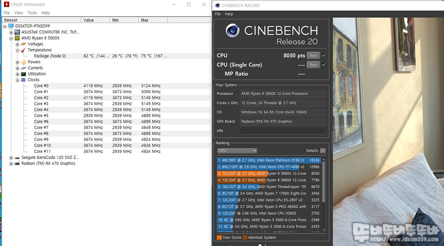The height and width of the screenshot is (246, 444).
Task: Open Cinebench Help menu
Action: tap(229, 14)
